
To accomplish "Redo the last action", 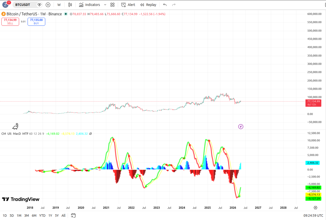I will 174,5.
